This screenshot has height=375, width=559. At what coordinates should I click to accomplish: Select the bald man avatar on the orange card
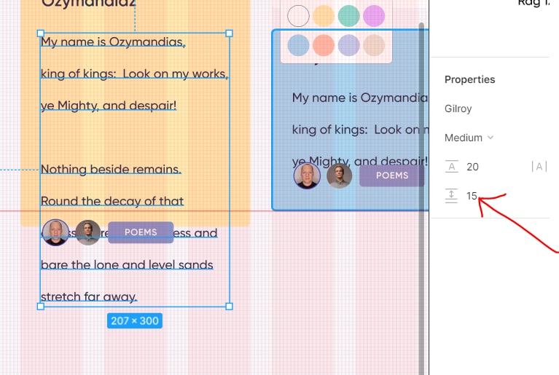coord(55,232)
